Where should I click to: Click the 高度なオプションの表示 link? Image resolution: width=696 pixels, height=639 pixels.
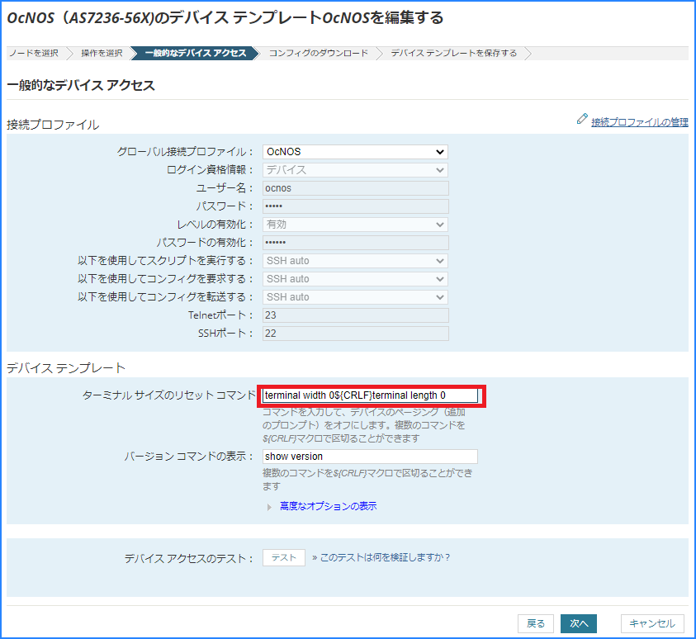(x=328, y=506)
